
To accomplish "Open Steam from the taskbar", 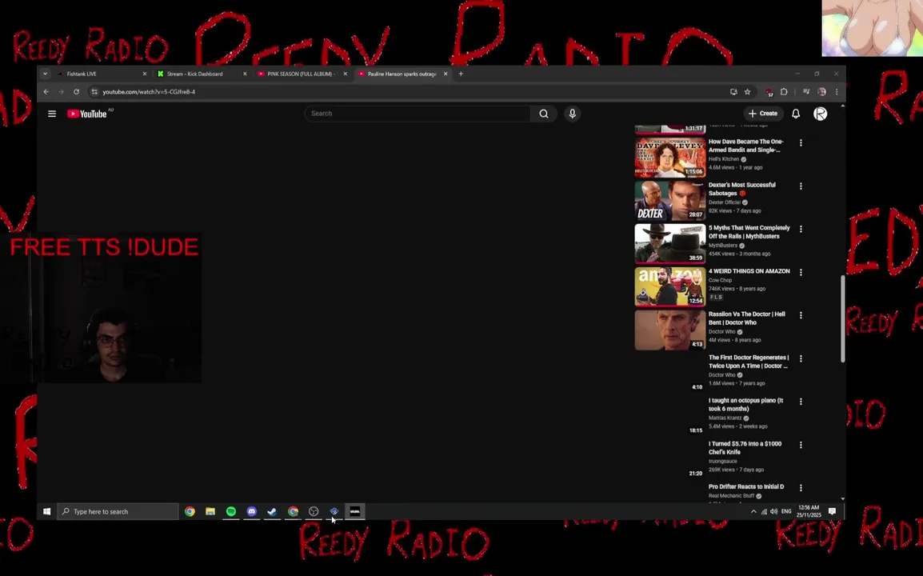I will coord(272,511).
